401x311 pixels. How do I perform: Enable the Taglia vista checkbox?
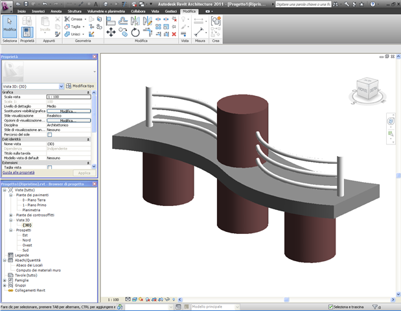(50, 167)
